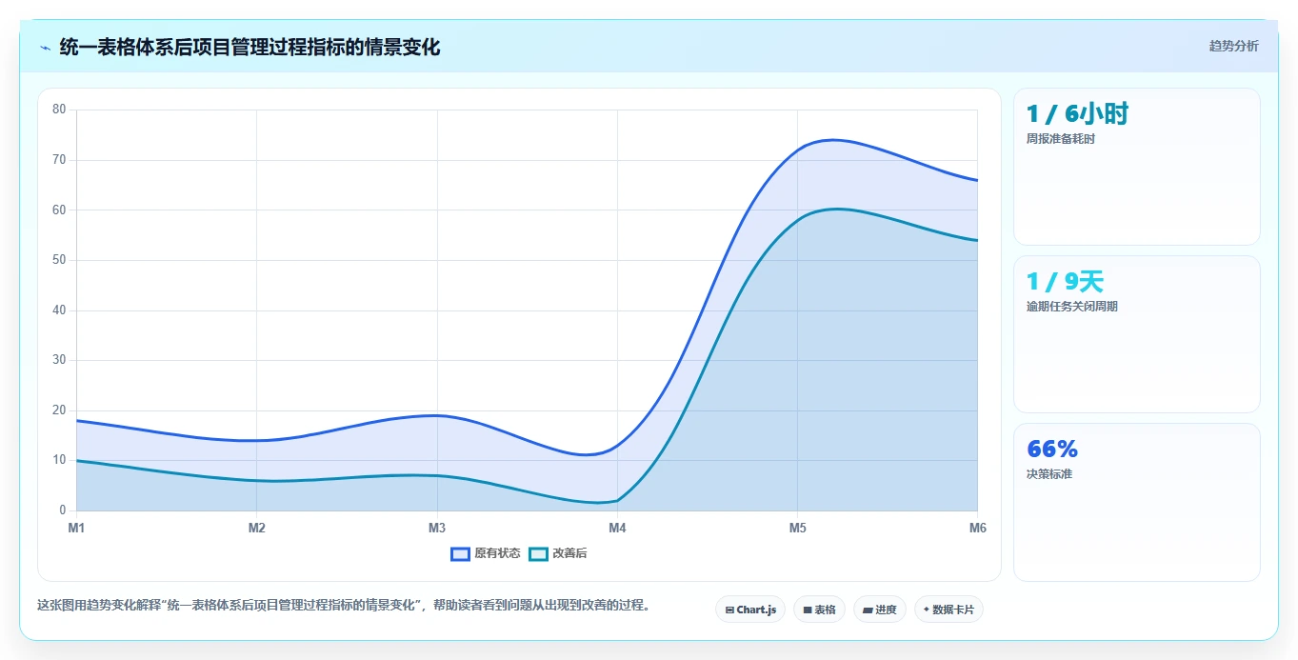This screenshot has width=1298, height=660.
Task: Open the 周报准备耗时 metric card
Action: click(x=1137, y=167)
